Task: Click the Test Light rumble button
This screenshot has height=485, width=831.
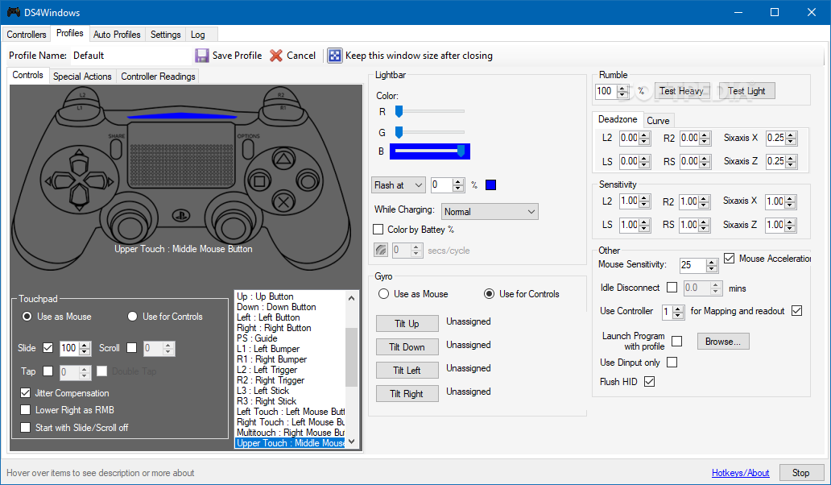Action: pyautogui.click(x=746, y=91)
